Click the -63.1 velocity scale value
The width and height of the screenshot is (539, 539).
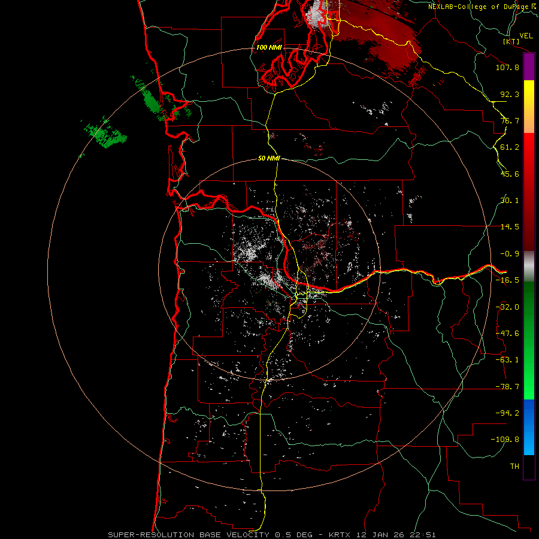[x=507, y=360]
